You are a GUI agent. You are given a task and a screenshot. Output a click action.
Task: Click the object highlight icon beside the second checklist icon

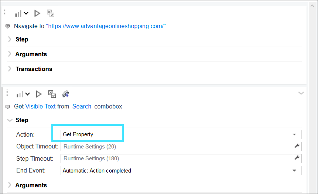pos(65,94)
